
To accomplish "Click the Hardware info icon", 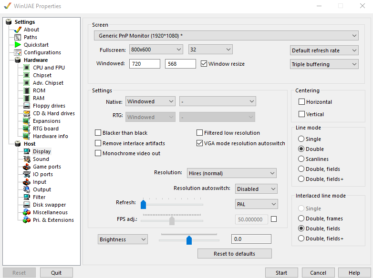I will [27, 136].
